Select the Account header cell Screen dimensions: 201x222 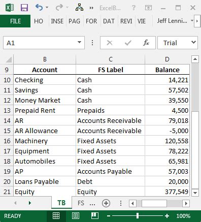point(45,70)
